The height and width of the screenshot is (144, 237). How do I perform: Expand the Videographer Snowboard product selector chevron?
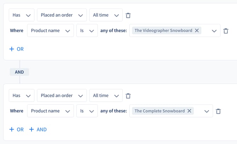pos(214,31)
